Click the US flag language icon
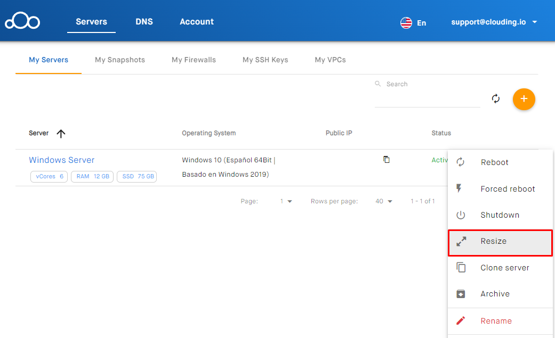The image size is (555, 338). click(x=406, y=23)
